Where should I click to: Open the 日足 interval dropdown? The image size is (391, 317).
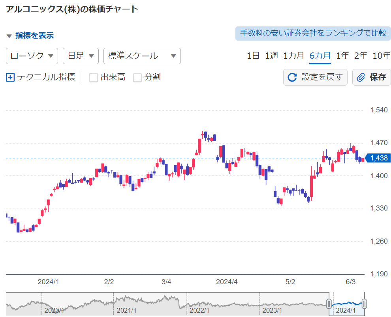tap(81, 56)
